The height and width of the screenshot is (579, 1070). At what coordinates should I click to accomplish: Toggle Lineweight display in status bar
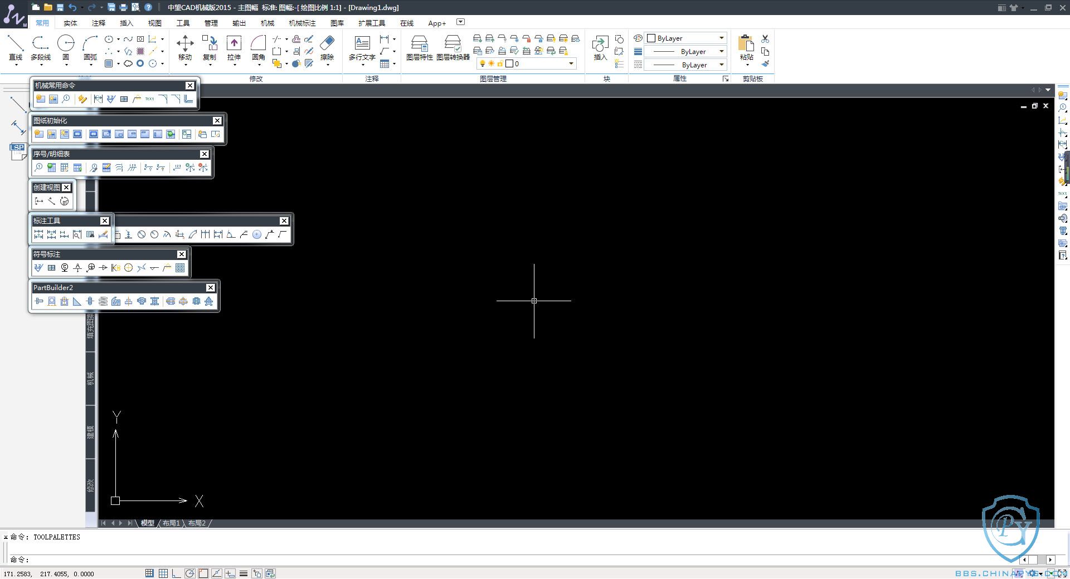(244, 573)
